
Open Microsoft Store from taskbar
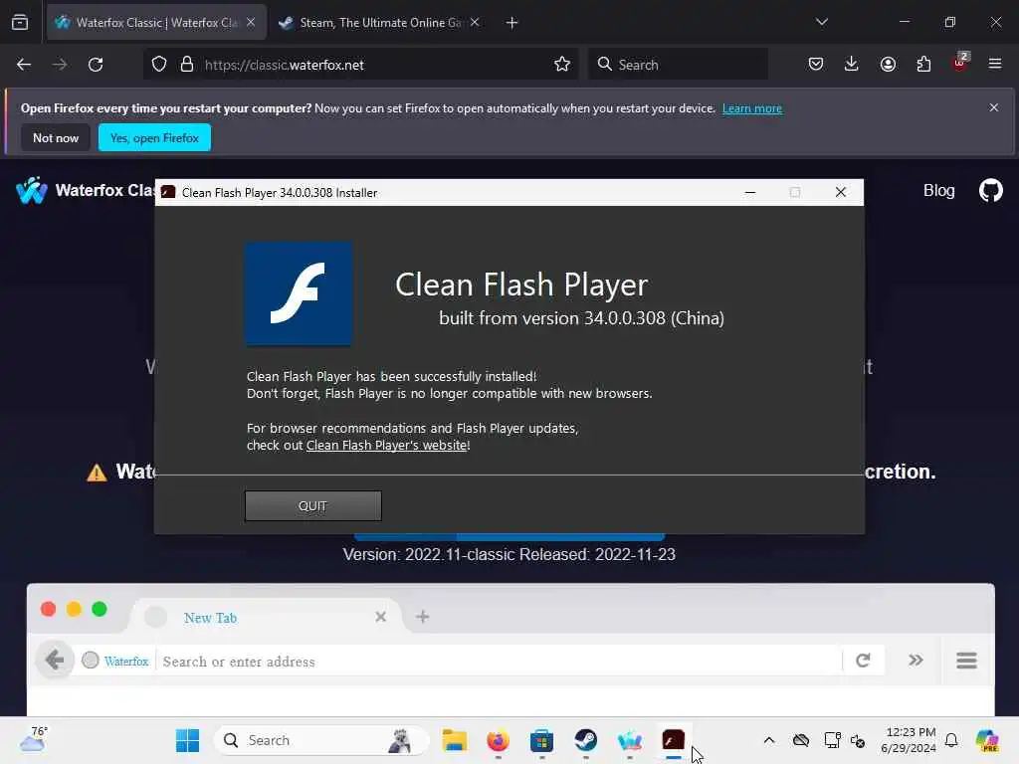pyautogui.click(x=541, y=740)
